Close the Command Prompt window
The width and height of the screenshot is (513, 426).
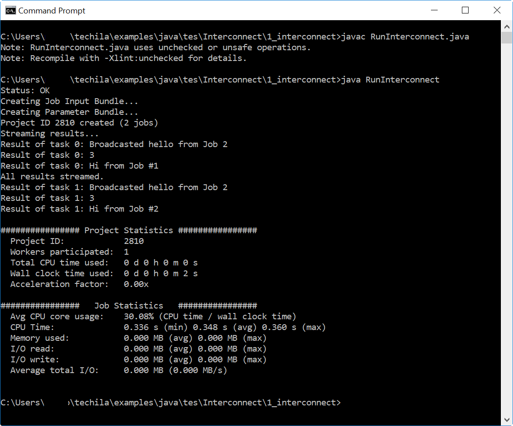click(x=497, y=10)
